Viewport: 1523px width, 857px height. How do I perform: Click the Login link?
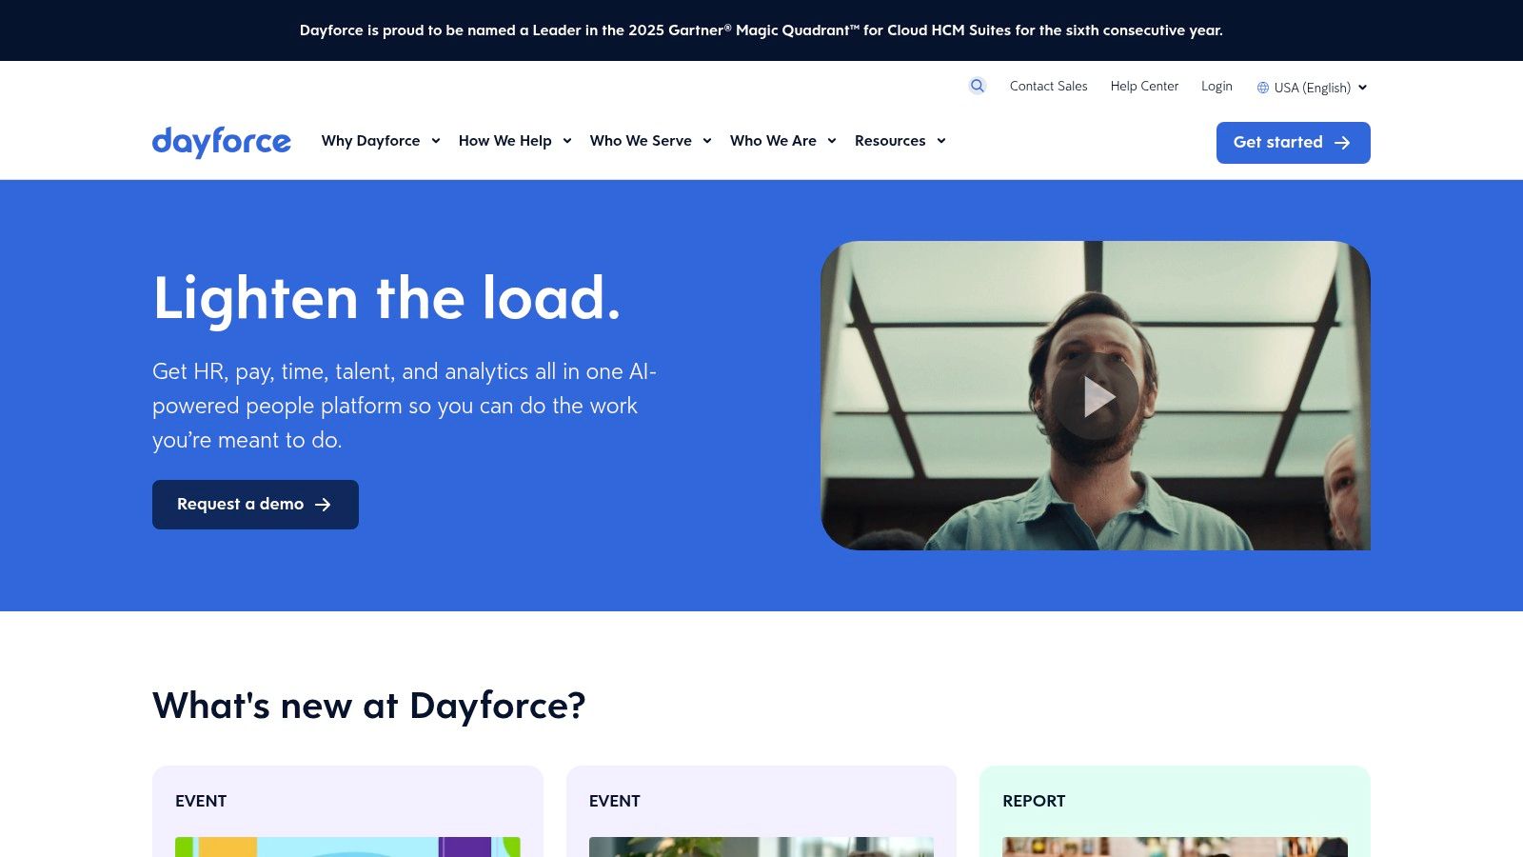(x=1216, y=86)
